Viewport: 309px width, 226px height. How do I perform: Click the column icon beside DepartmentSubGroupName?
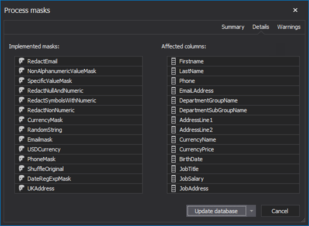click(173, 110)
